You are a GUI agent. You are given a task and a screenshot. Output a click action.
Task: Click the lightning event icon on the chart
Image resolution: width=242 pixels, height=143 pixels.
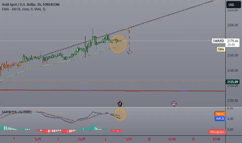(x=120, y=103)
